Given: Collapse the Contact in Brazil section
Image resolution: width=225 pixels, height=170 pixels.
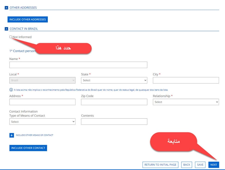Looking at the screenshot, I should (6, 29).
